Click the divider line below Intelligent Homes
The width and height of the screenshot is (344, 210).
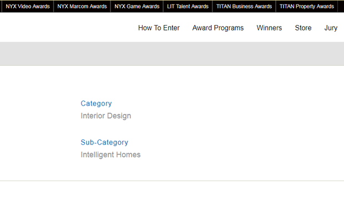[172, 181]
